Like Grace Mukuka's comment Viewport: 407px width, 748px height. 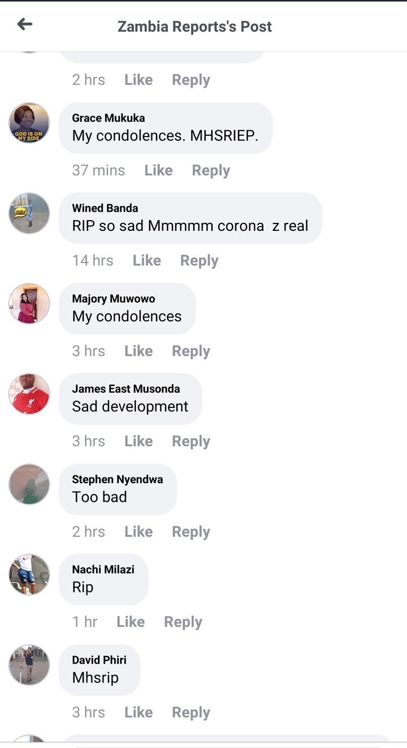(158, 170)
